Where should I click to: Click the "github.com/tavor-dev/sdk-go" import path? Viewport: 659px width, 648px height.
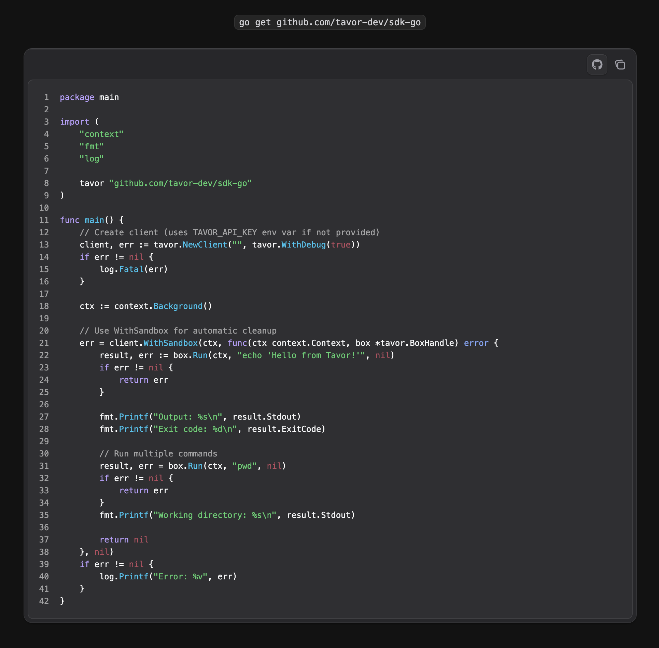180,183
